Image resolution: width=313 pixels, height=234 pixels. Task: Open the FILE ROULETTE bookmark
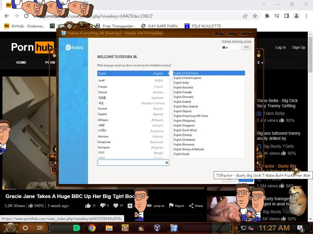click(203, 26)
